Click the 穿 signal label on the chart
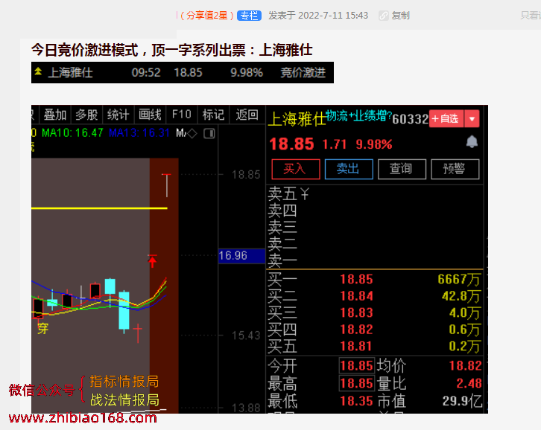The height and width of the screenshot is (430, 541). point(42,329)
